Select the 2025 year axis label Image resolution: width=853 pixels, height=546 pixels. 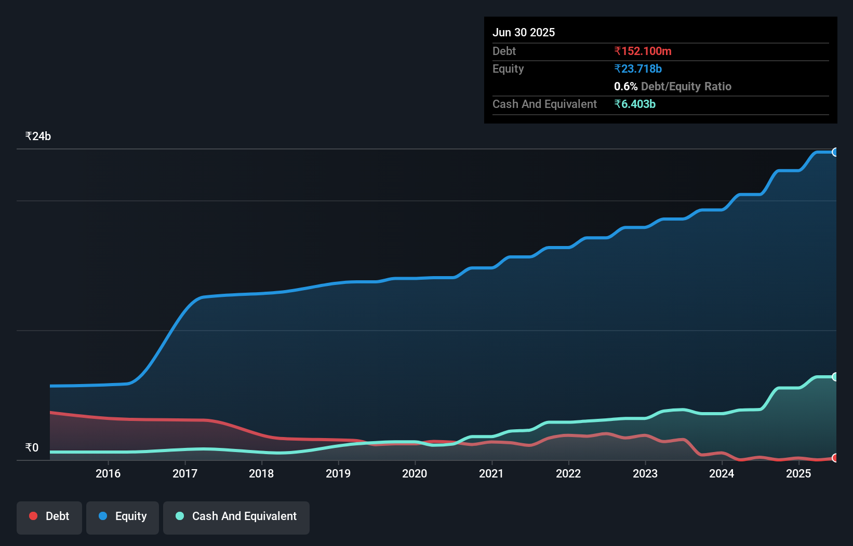798,473
